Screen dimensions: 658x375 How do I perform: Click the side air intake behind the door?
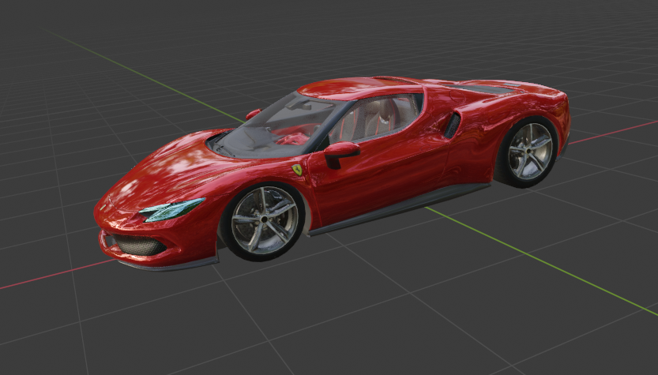(453, 126)
